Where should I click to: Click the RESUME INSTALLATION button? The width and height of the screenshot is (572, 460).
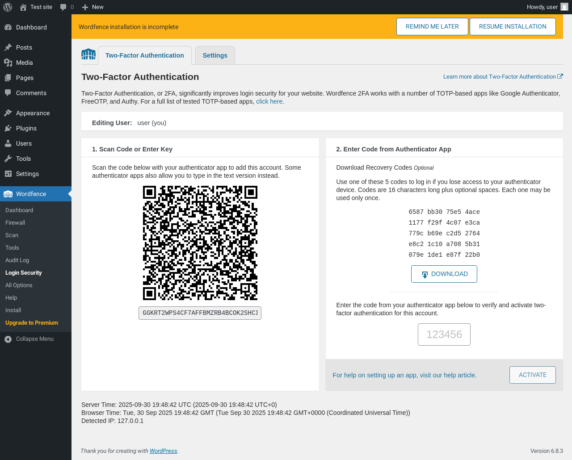point(513,26)
